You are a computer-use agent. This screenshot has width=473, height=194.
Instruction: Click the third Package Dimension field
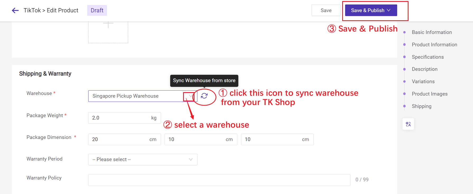pos(277,140)
